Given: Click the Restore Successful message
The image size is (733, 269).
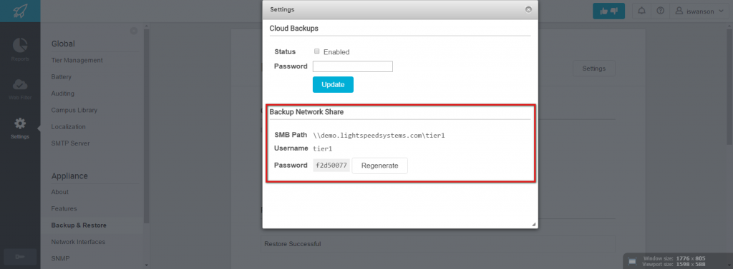Looking at the screenshot, I should (293, 244).
